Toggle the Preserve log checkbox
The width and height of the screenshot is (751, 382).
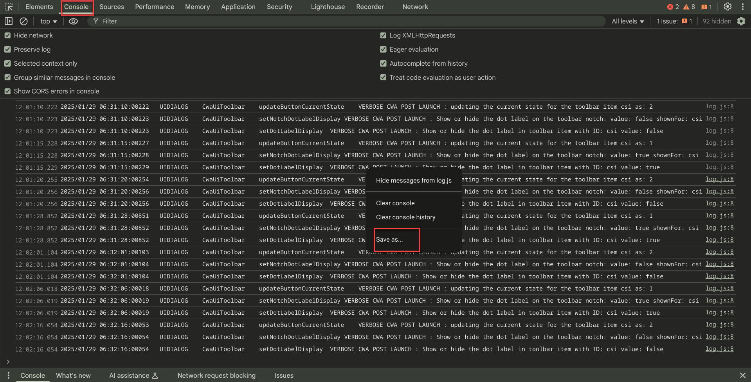pyautogui.click(x=7, y=49)
